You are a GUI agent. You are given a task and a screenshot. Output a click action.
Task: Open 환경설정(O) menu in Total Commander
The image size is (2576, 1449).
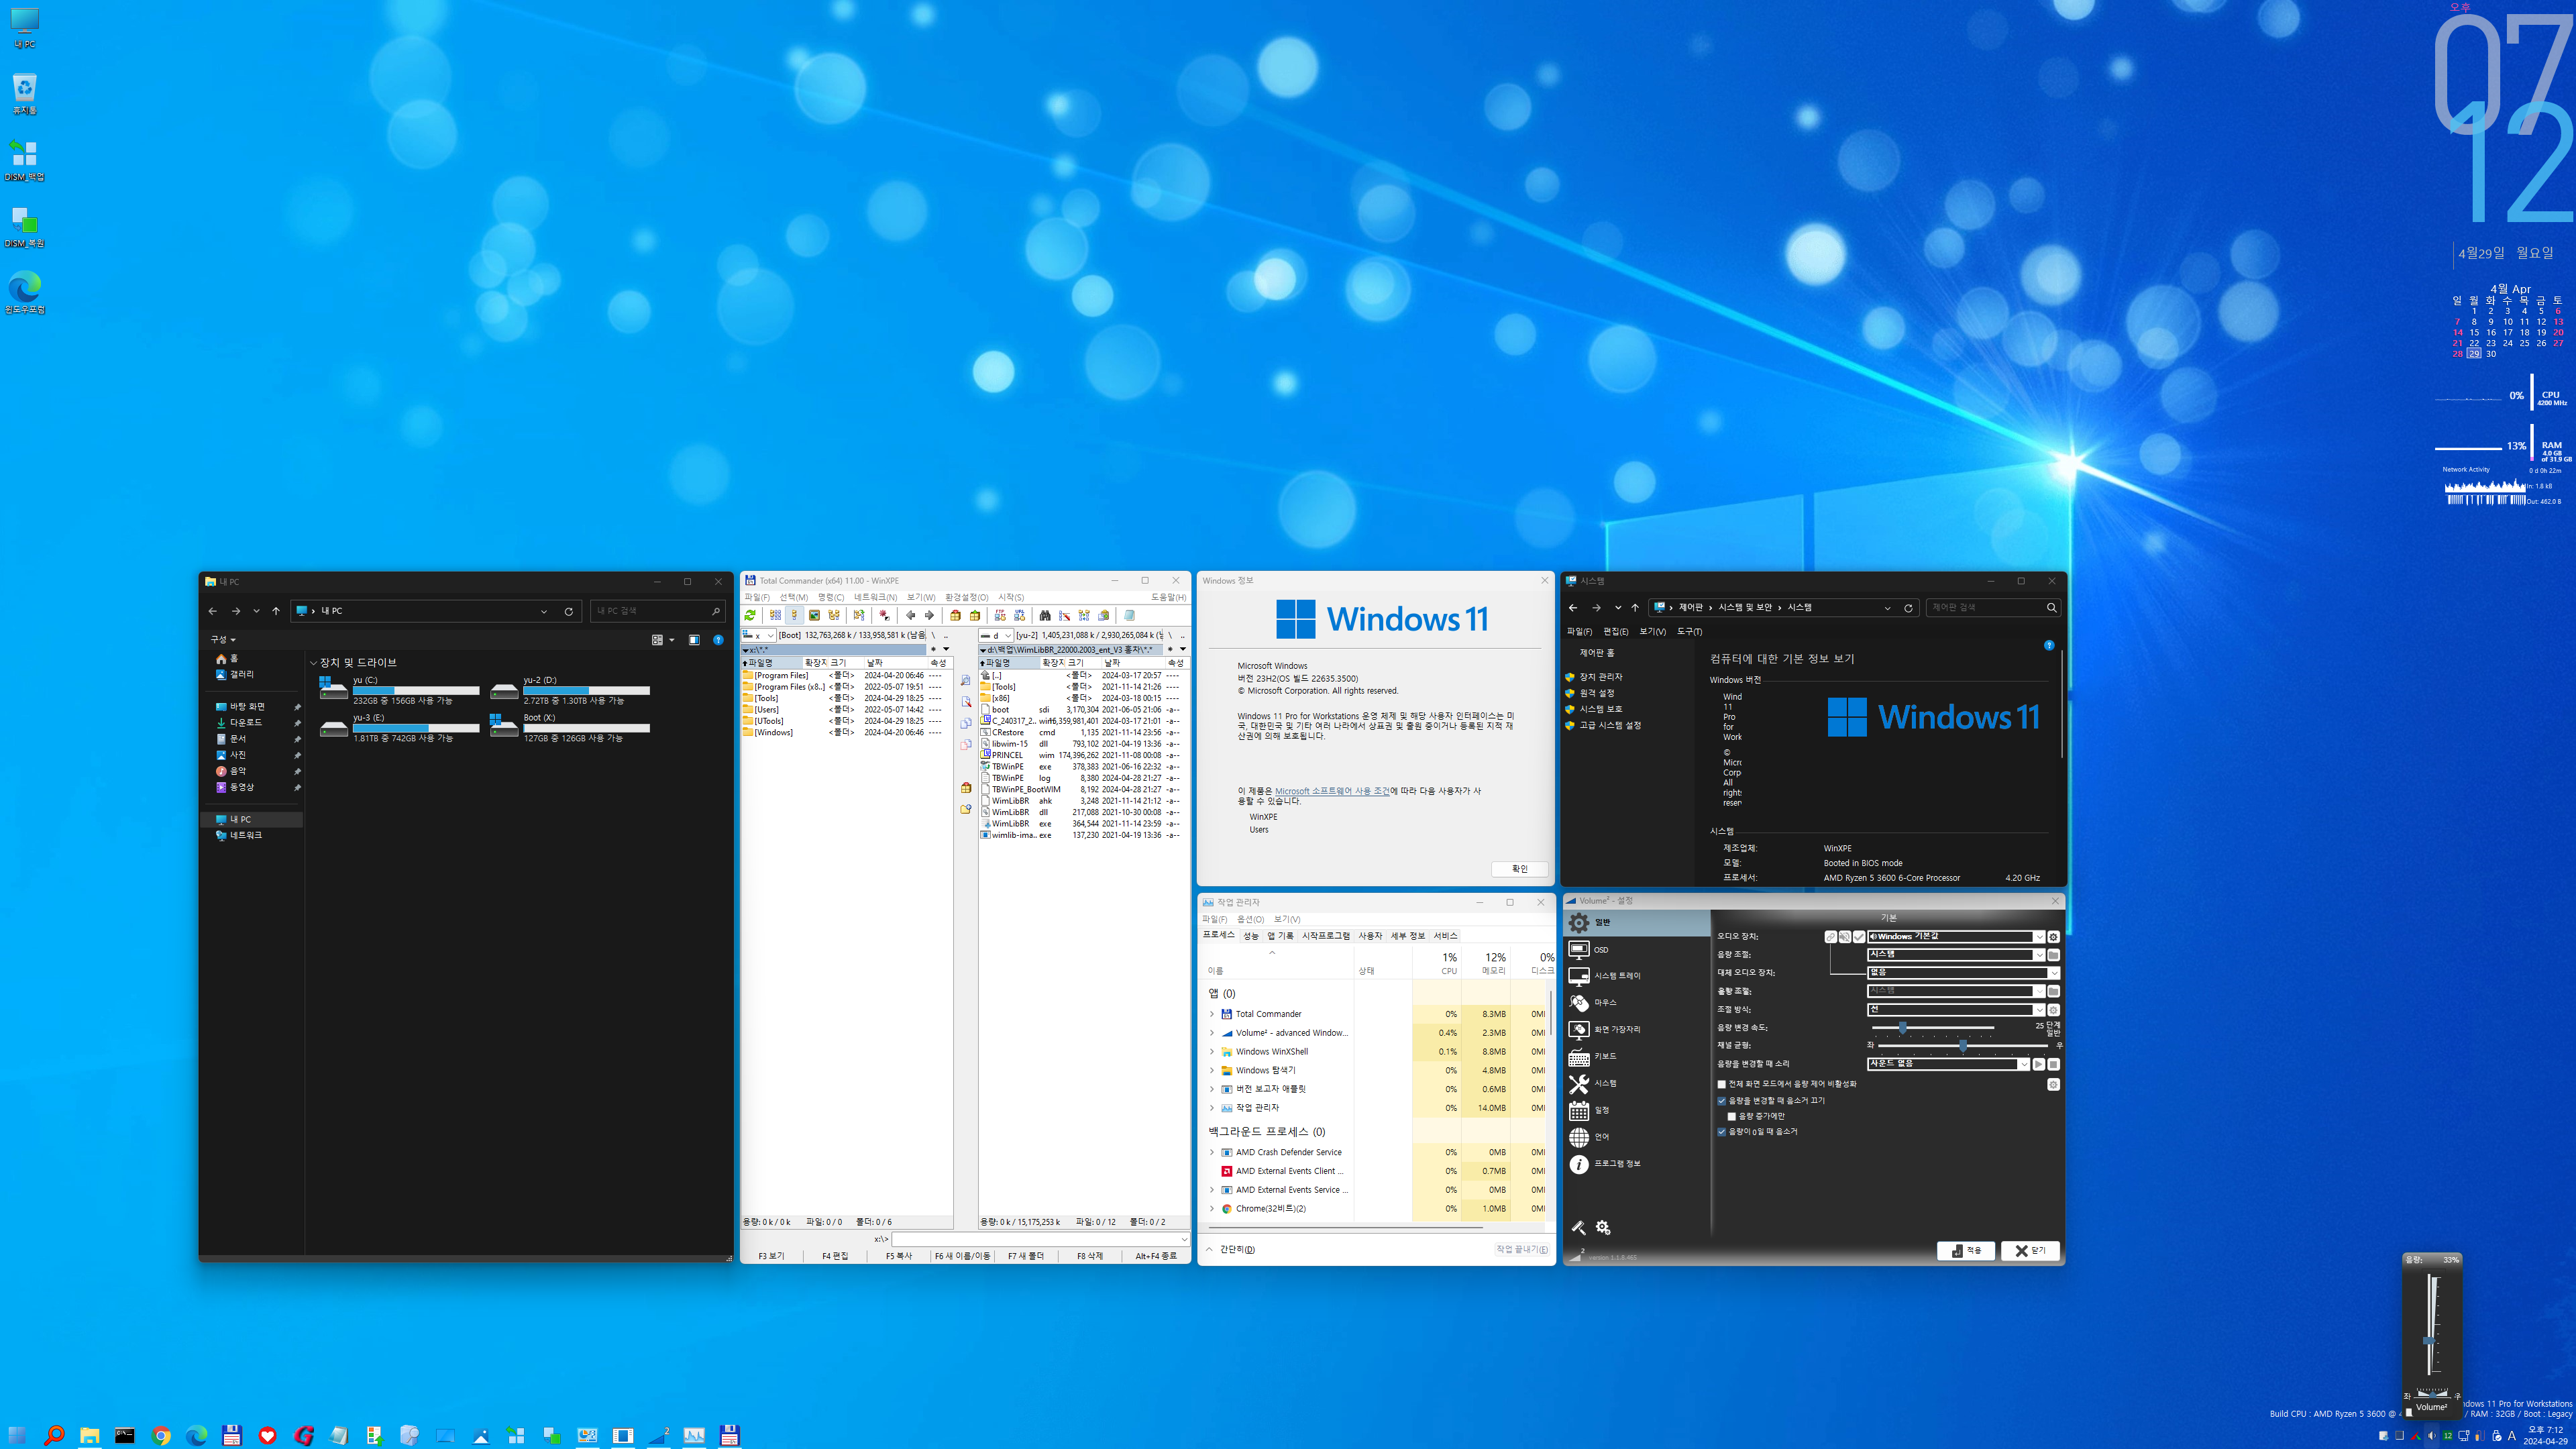point(966,597)
